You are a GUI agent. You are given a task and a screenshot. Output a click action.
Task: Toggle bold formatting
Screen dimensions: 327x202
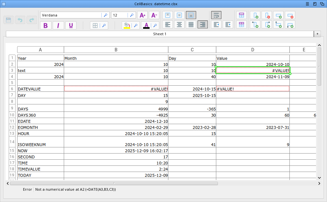pyautogui.click(x=45, y=26)
